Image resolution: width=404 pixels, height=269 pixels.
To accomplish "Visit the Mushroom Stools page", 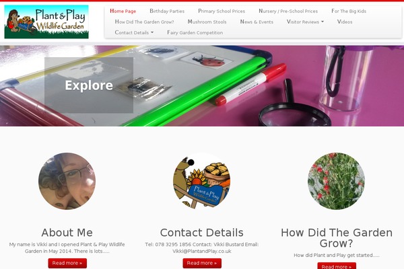I will [207, 22].
